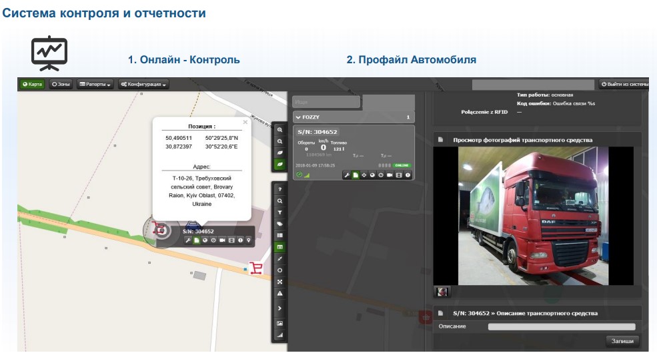Screen dimensions: 657x353
Task: Click the warning triangle alerts icon
Action: point(280,293)
